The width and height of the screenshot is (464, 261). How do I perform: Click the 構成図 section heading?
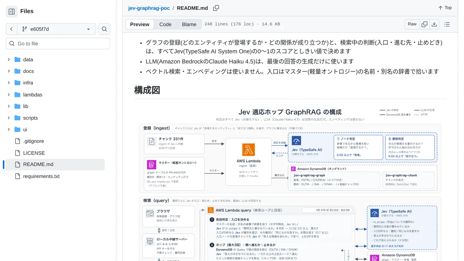click(147, 90)
